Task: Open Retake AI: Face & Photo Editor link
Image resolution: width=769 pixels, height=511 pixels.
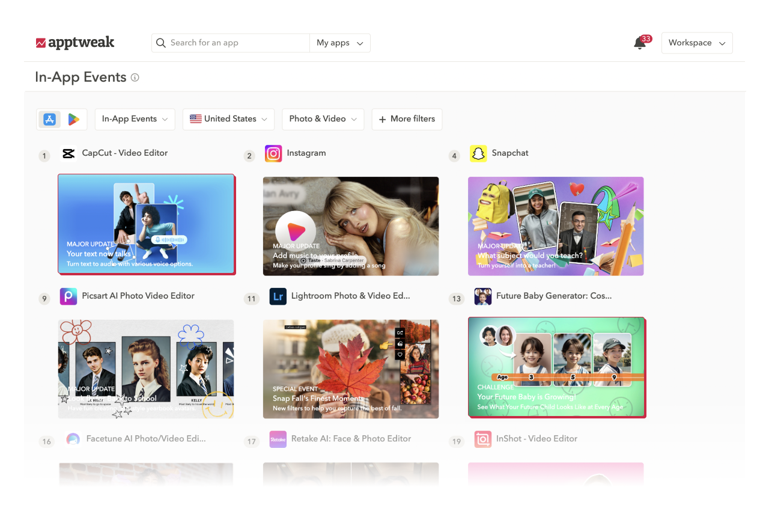Action: coord(351,439)
